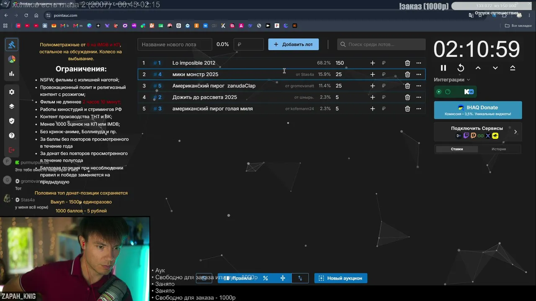Add points to американский пирог голая миля lot
The width and height of the screenshot is (536, 301).
(x=373, y=109)
